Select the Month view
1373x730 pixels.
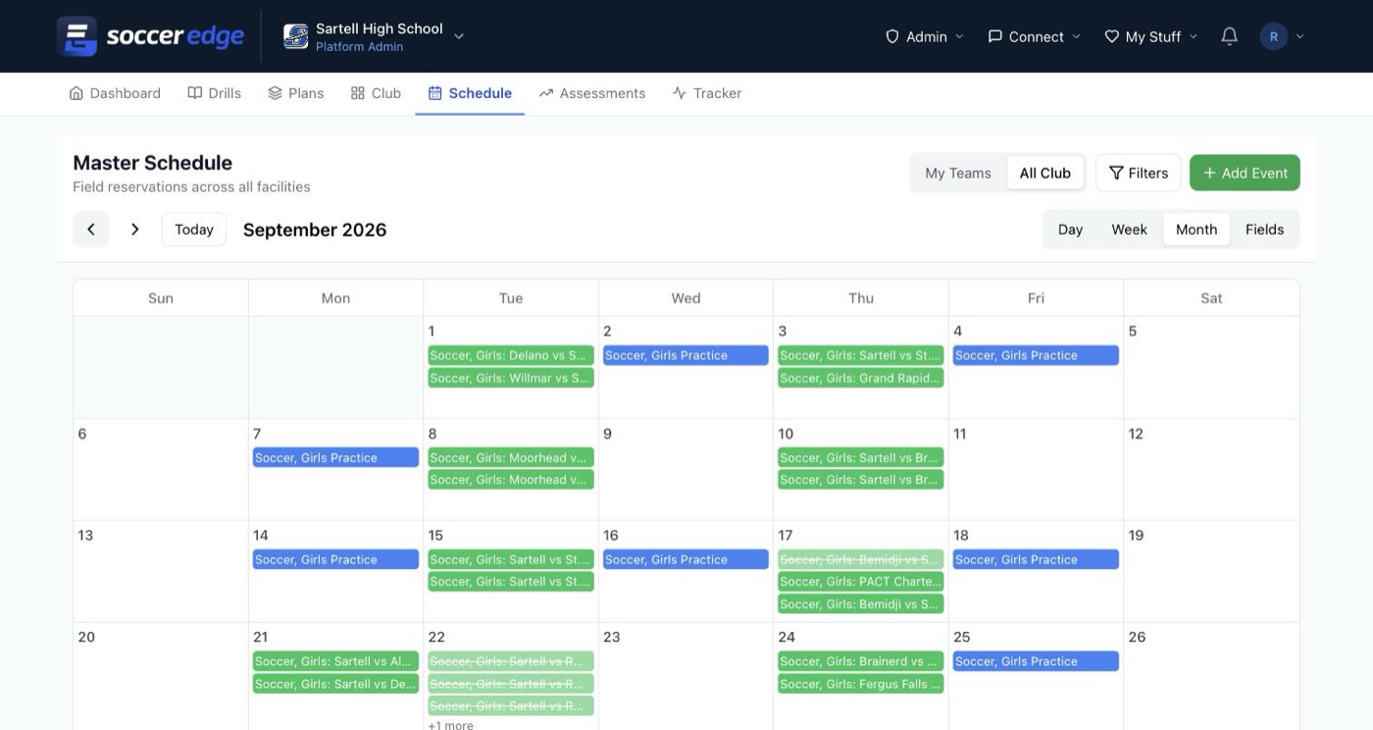[1196, 230]
